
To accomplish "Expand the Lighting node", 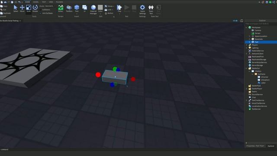I will (x=246, y=48).
